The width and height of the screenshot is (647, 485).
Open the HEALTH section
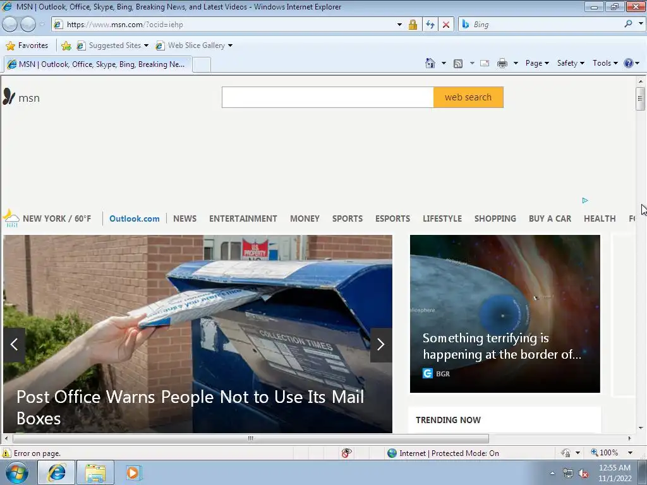[600, 219]
